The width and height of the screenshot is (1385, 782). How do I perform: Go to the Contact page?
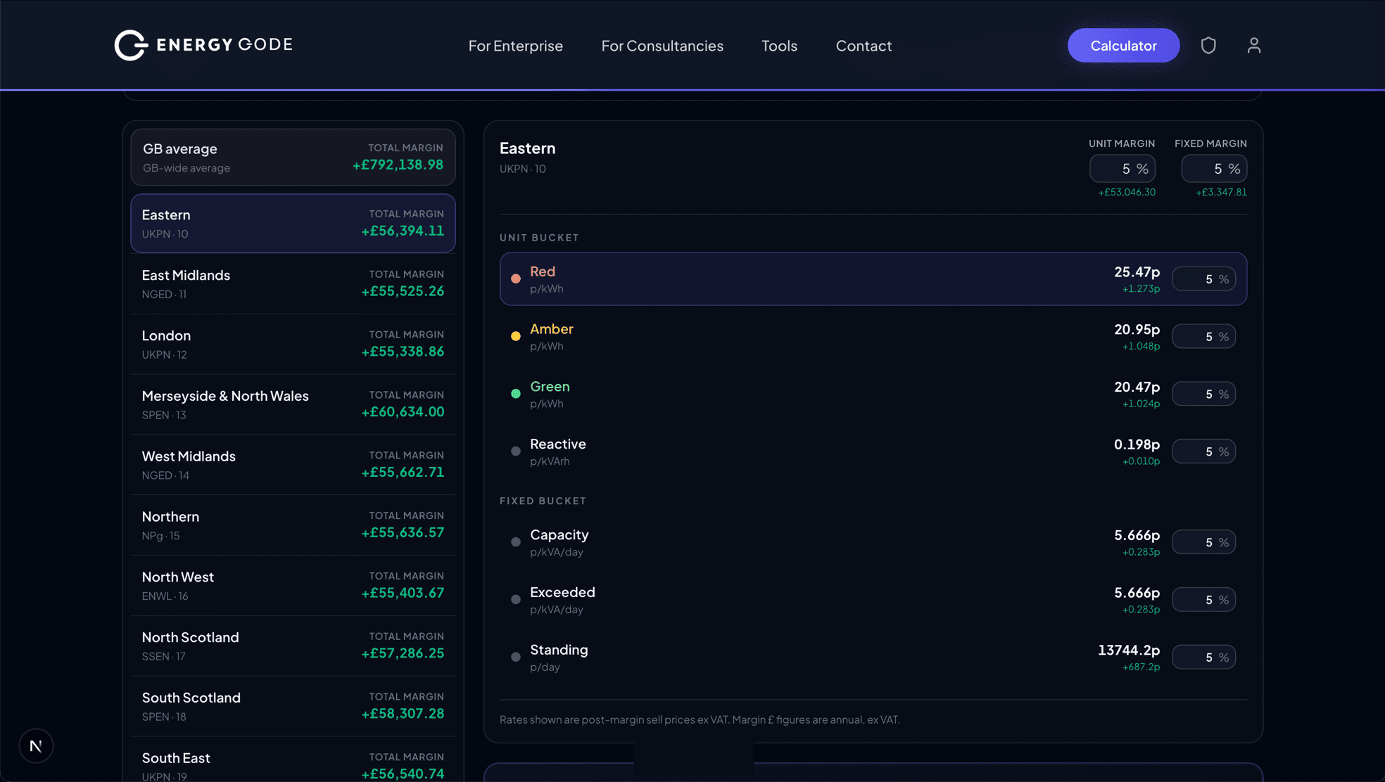point(864,46)
